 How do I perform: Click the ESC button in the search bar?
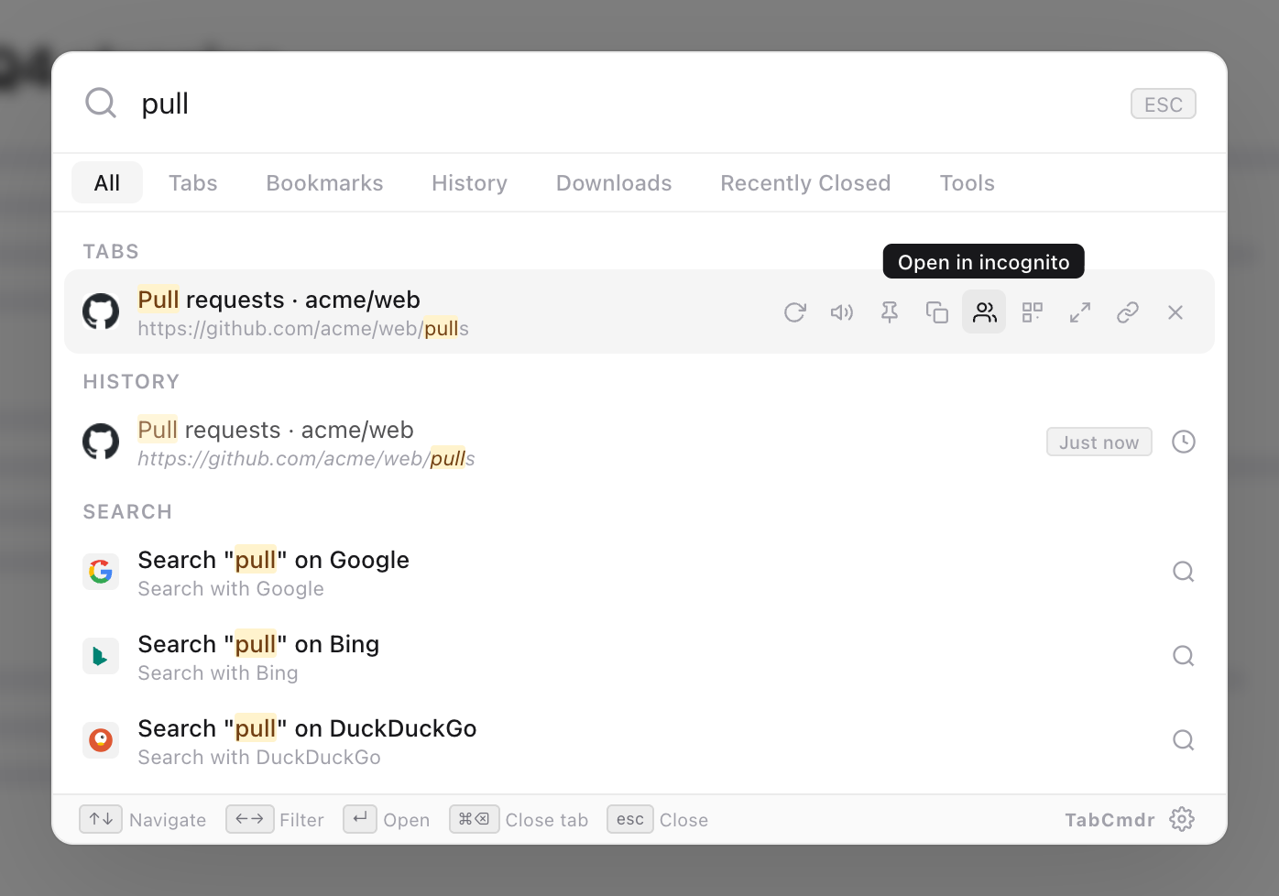(1164, 104)
